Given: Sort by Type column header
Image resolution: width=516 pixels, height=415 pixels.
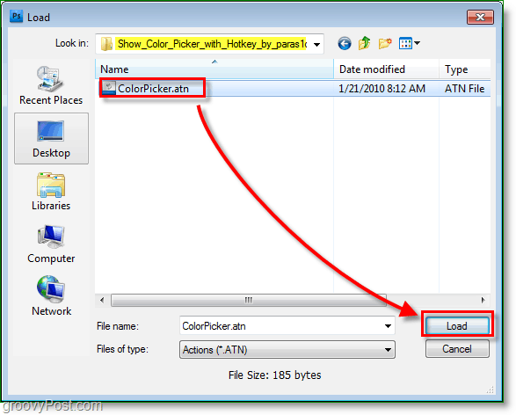Looking at the screenshot, I should (x=465, y=69).
